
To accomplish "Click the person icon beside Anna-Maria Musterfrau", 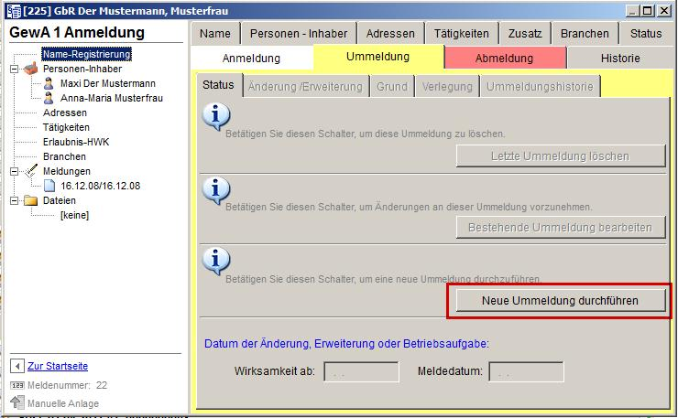I will (49, 98).
